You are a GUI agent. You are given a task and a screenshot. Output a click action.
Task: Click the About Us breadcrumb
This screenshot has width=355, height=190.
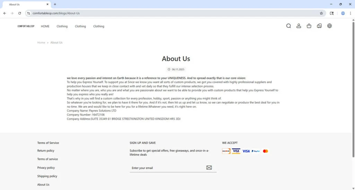(57, 42)
